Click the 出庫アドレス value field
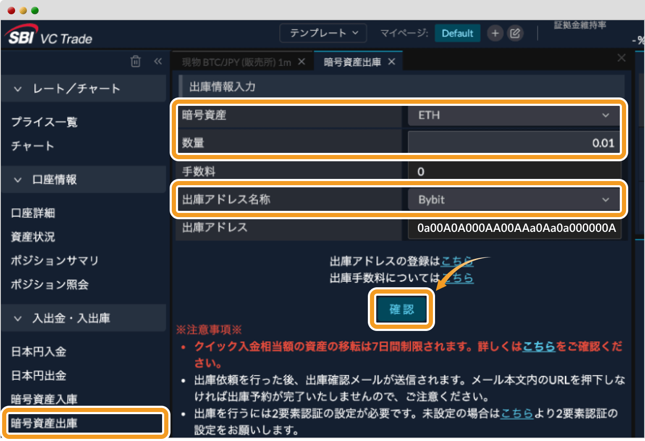 [514, 228]
